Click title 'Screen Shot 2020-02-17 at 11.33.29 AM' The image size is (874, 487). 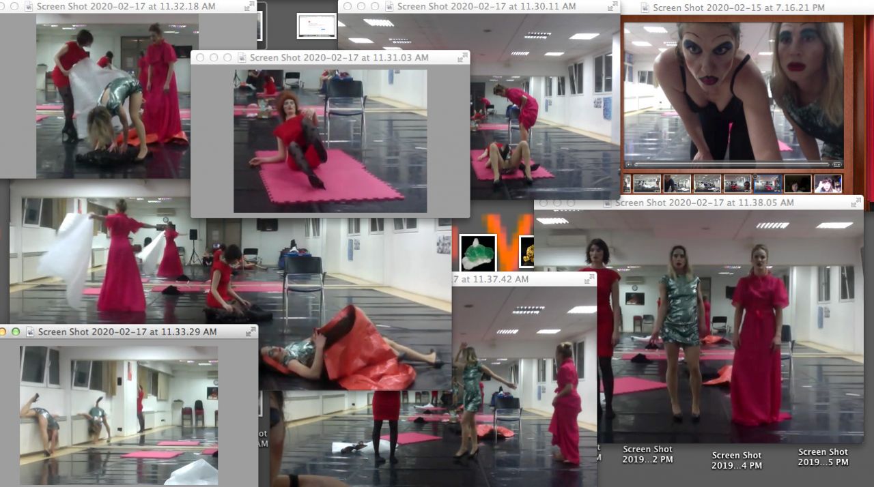(128, 332)
